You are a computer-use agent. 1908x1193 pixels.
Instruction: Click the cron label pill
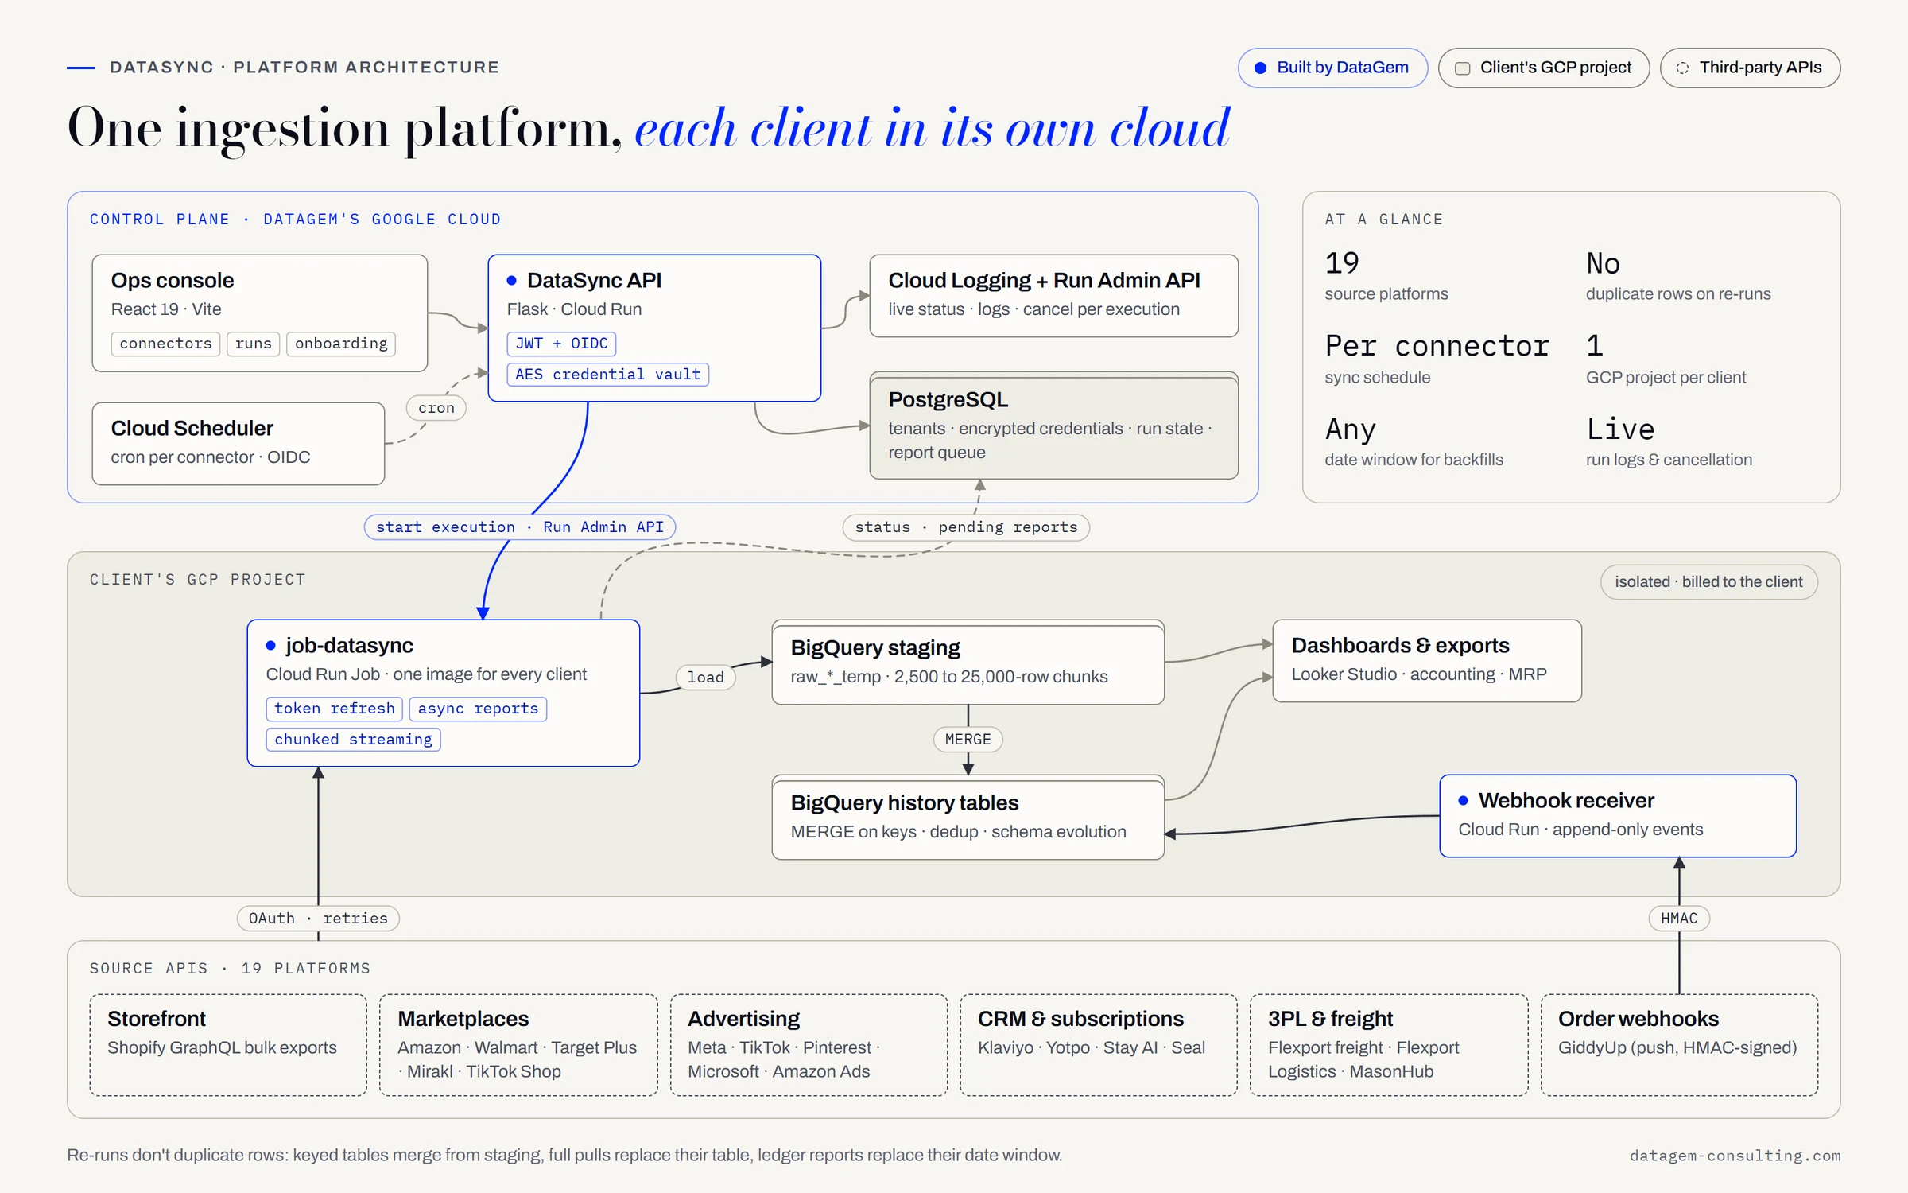[436, 408]
